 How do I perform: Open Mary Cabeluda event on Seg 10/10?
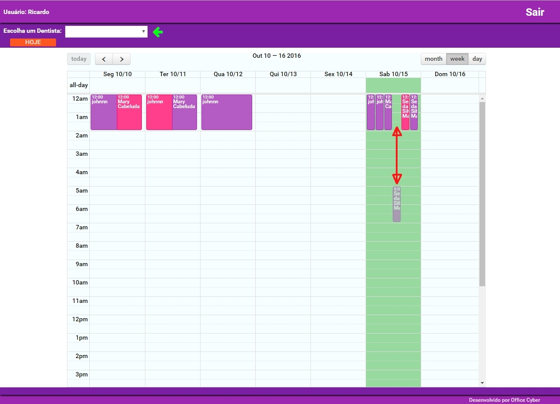tap(129, 112)
